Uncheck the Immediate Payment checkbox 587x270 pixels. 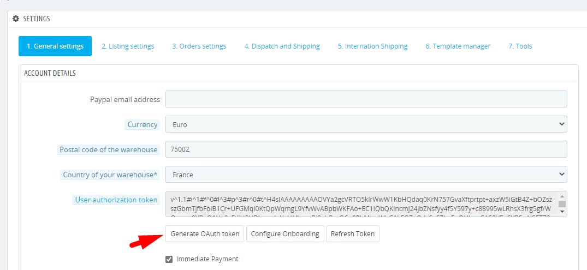tap(169, 259)
